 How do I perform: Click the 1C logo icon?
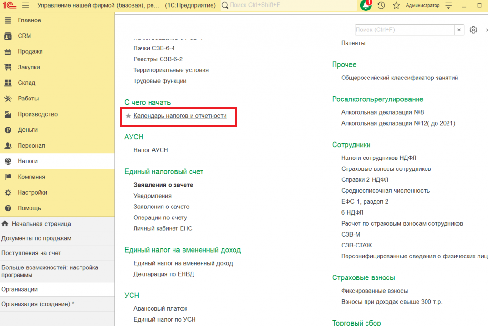[x=10, y=5]
